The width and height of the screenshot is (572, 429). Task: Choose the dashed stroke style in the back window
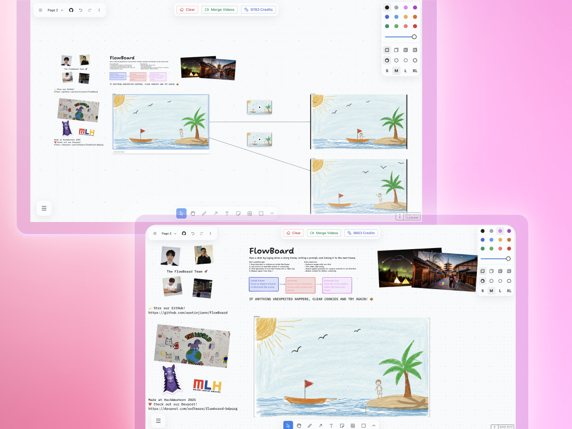tap(396, 60)
